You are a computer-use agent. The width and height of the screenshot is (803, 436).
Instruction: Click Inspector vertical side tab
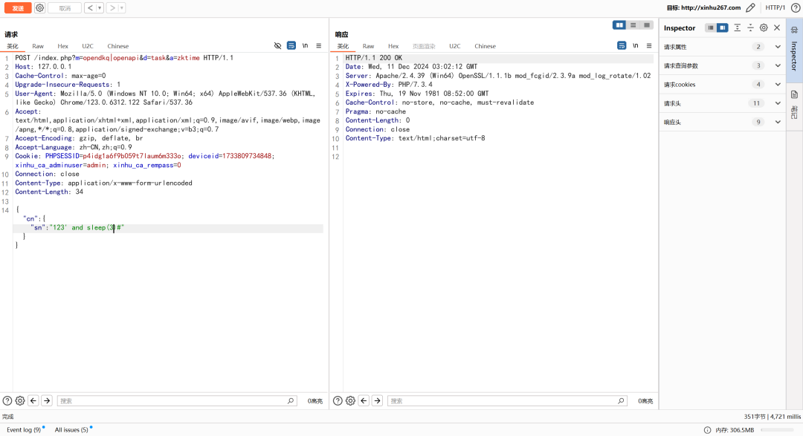coord(794,50)
